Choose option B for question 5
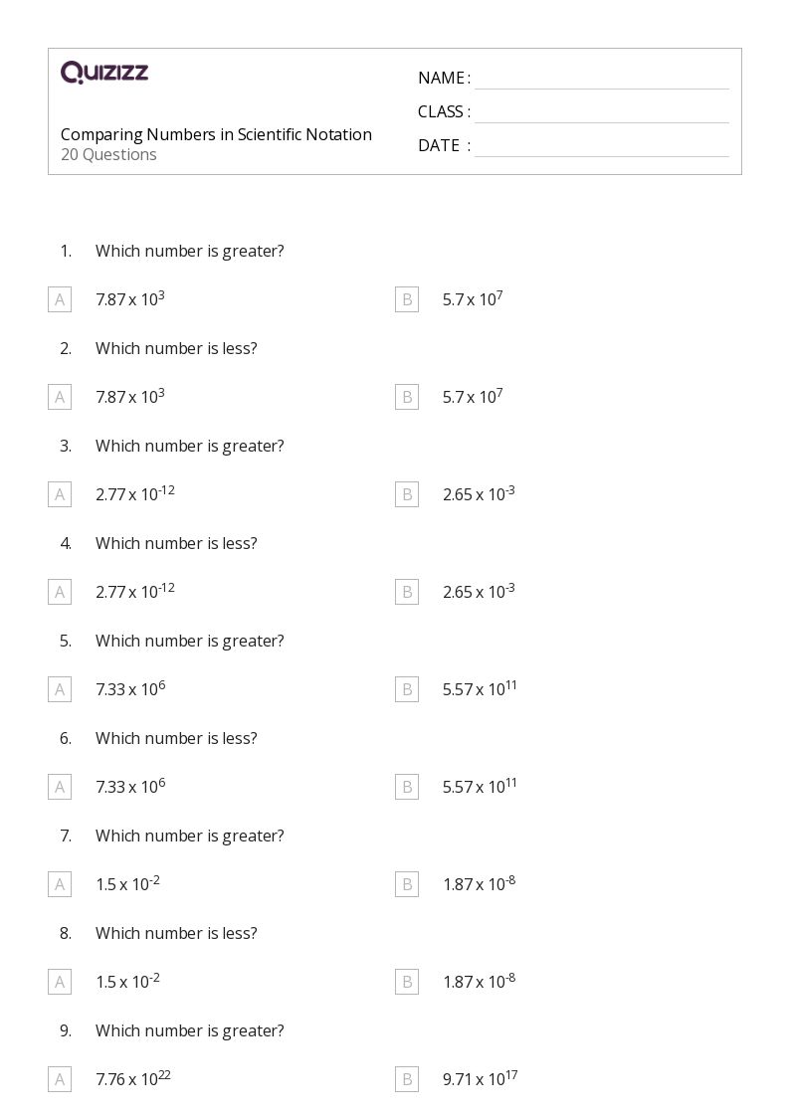Image resolution: width=790 pixels, height=1117 pixels. [x=407, y=689]
